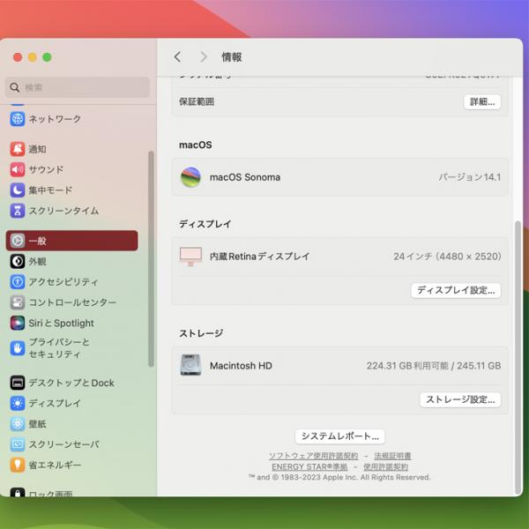Screen dimensions: 529x529
Task: Select 一般 (General) in the sidebar
Action: [x=72, y=241]
